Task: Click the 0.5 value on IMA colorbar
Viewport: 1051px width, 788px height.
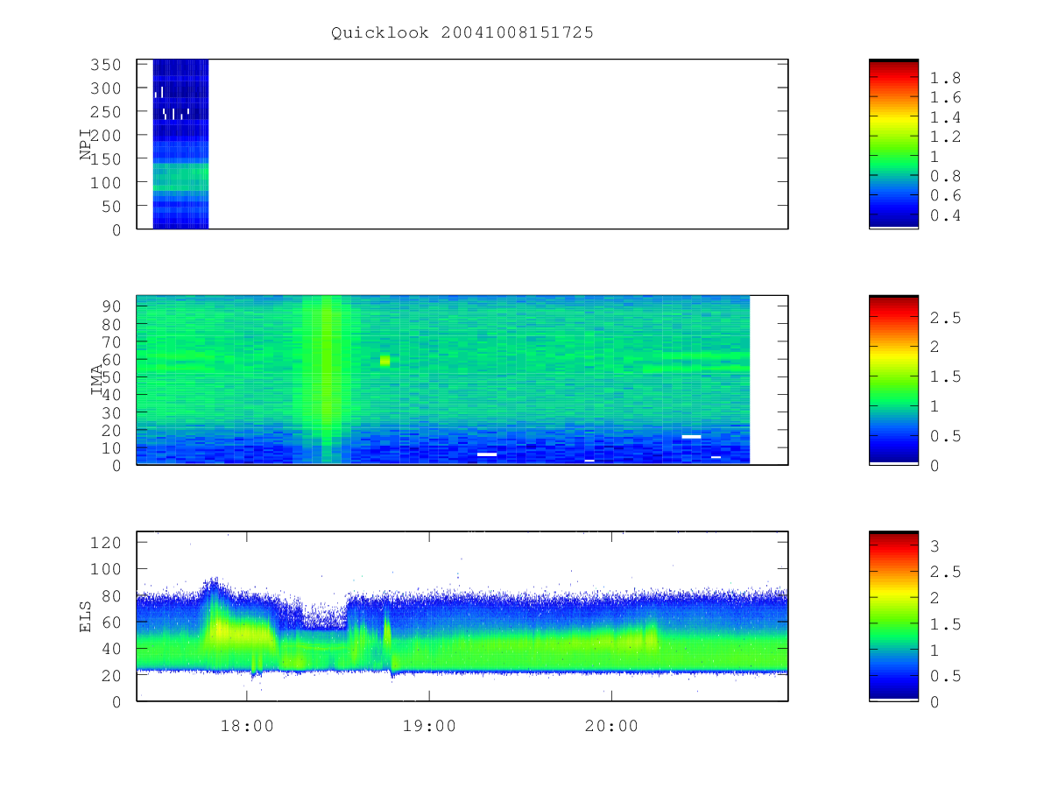Action: [945, 436]
